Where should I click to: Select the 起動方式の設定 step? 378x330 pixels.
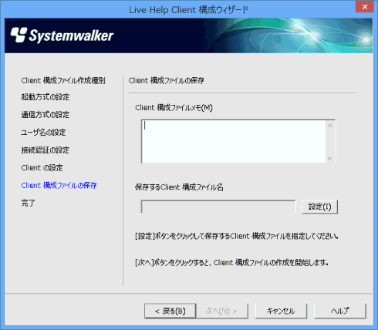(x=46, y=97)
